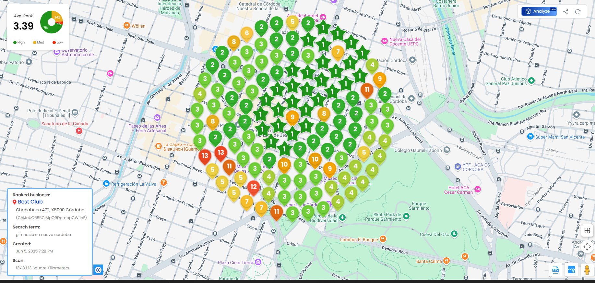This screenshot has height=283, width=595.
Task: Select the Med legend item
Action: tap(39, 43)
